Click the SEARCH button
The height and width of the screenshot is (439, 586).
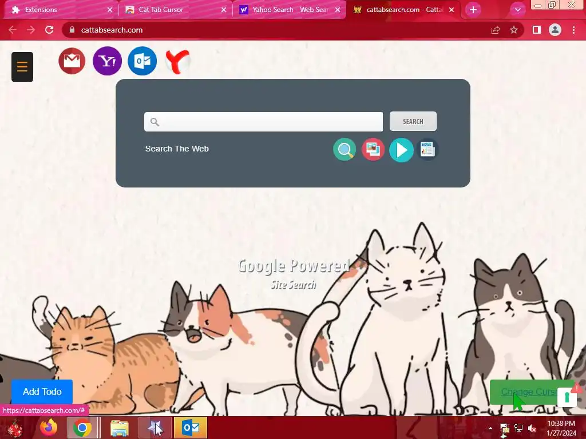[x=413, y=121]
